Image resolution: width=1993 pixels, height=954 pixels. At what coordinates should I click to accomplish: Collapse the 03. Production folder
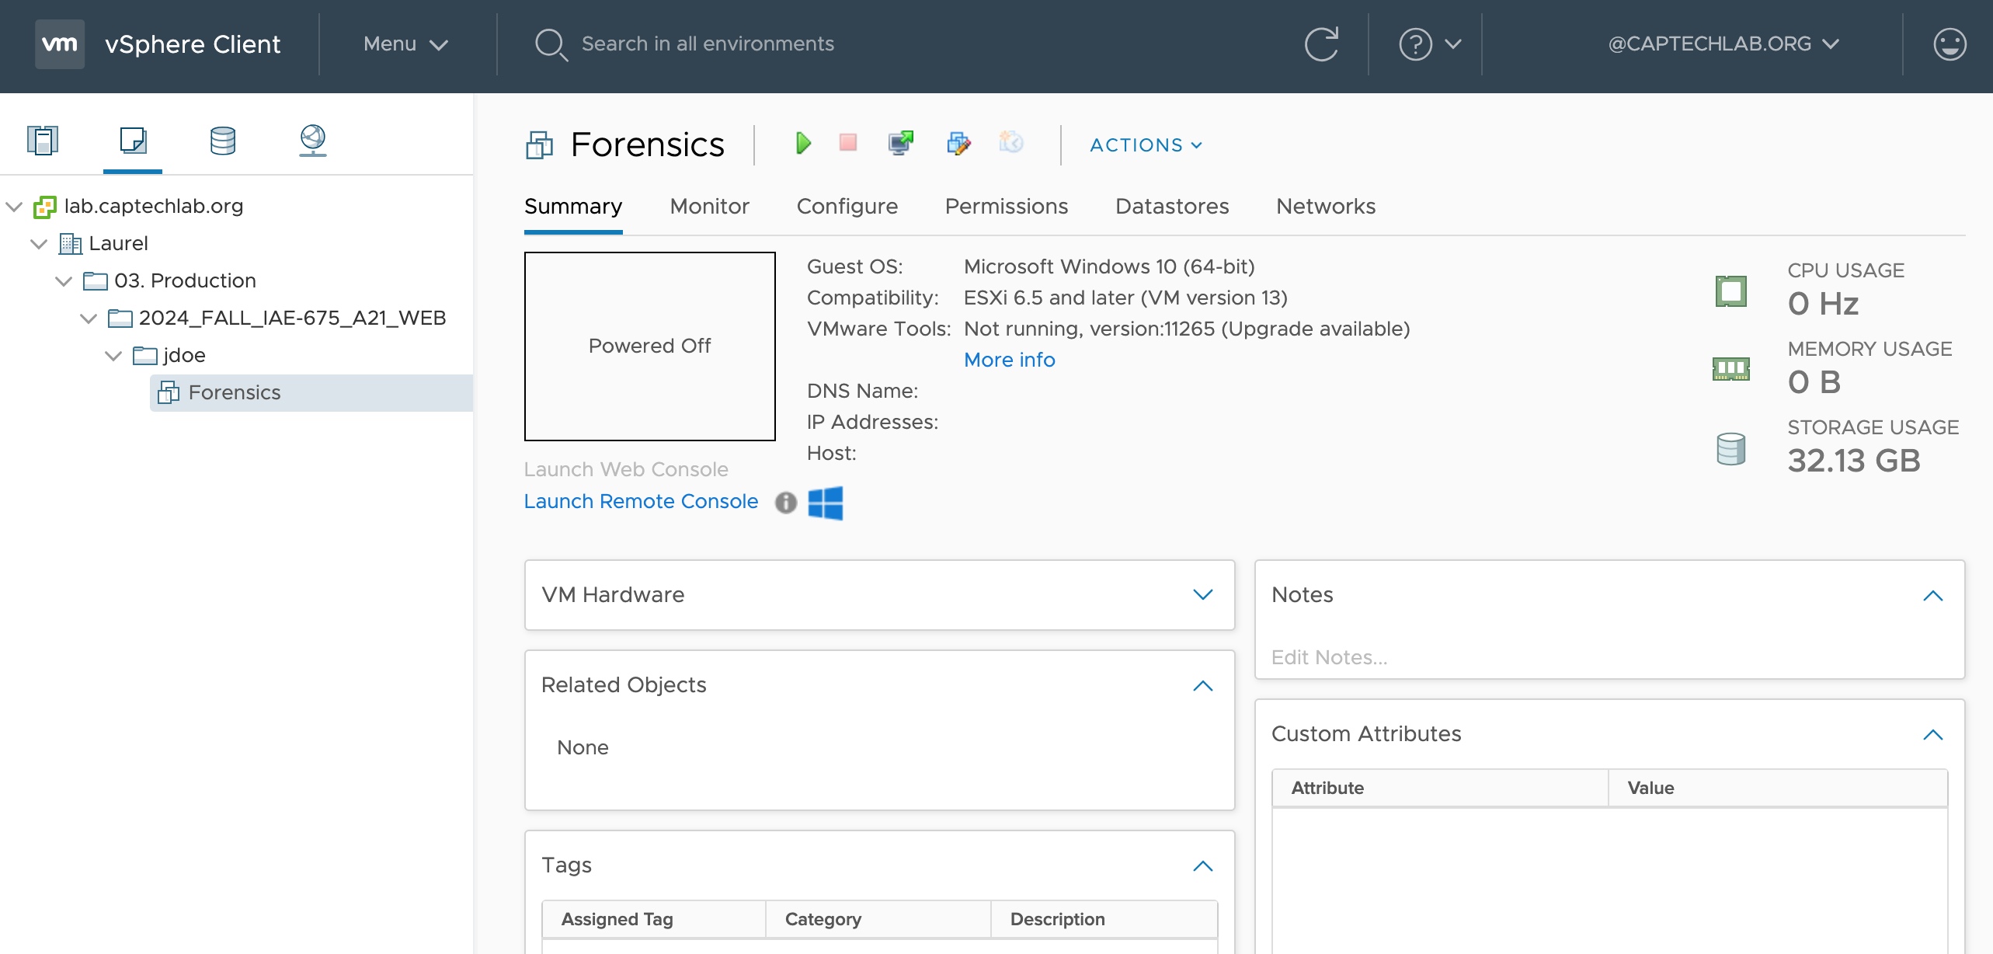[64, 281]
